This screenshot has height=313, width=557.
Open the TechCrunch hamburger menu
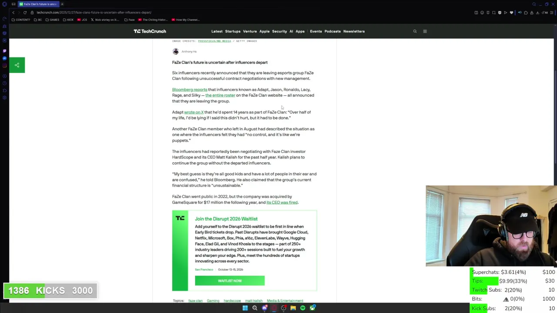(425, 31)
